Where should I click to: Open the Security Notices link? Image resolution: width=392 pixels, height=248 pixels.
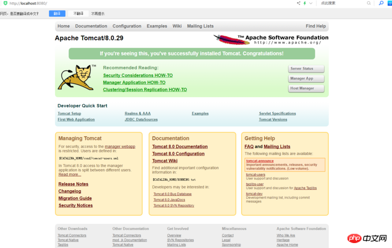[x=75, y=205]
